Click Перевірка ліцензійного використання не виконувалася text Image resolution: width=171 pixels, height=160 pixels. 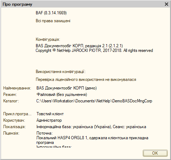[86, 79]
